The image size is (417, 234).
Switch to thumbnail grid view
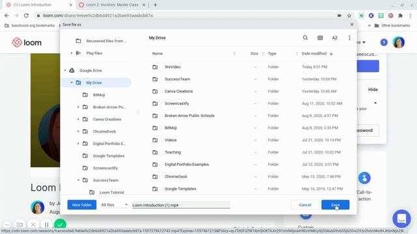(x=320, y=38)
